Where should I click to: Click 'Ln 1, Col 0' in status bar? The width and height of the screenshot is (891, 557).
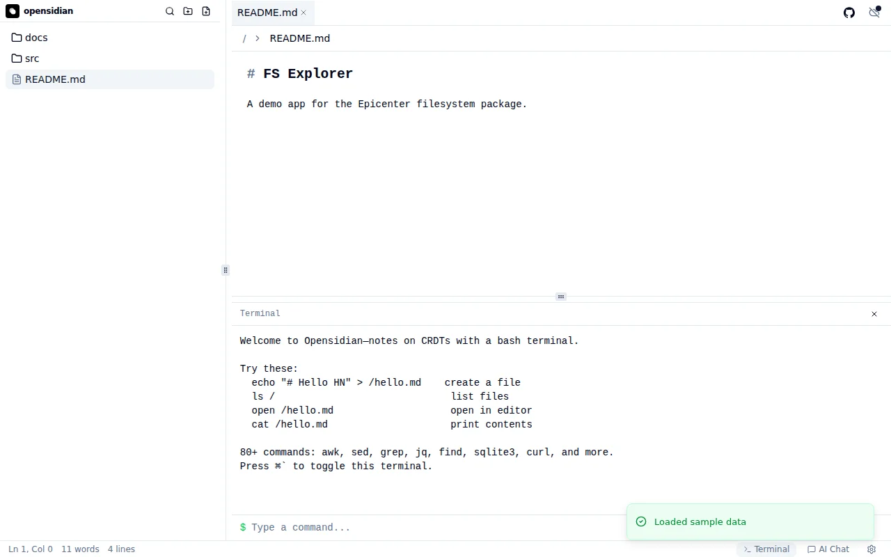(x=31, y=549)
